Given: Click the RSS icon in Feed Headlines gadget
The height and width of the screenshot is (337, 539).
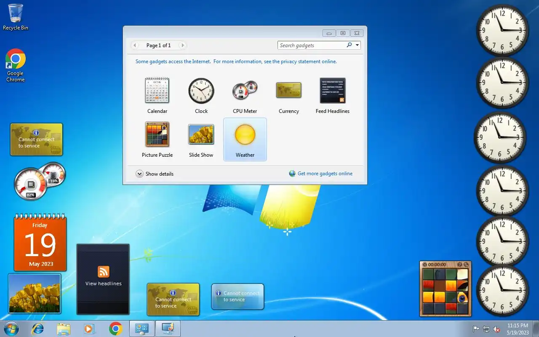Looking at the screenshot, I should click(103, 272).
